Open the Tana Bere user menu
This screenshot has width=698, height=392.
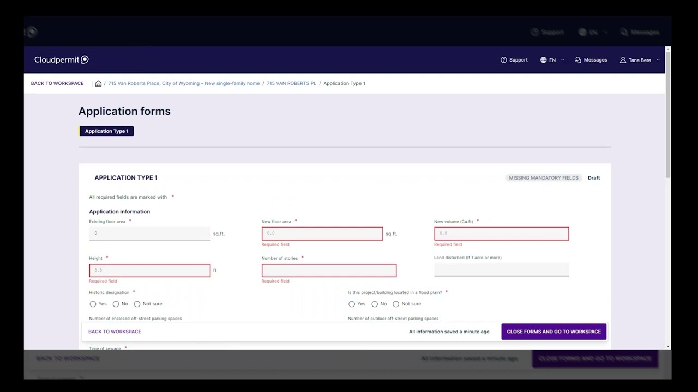640,60
